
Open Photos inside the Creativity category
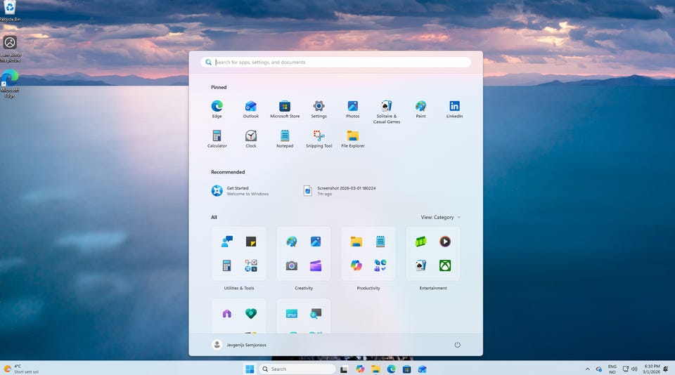(x=316, y=242)
